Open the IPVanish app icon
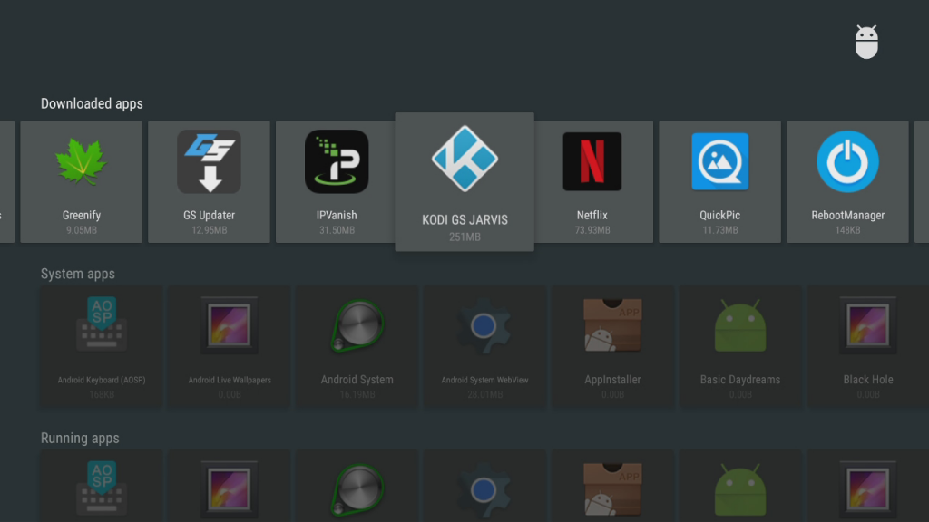This screenshot has height=522, width=929. 337,161
